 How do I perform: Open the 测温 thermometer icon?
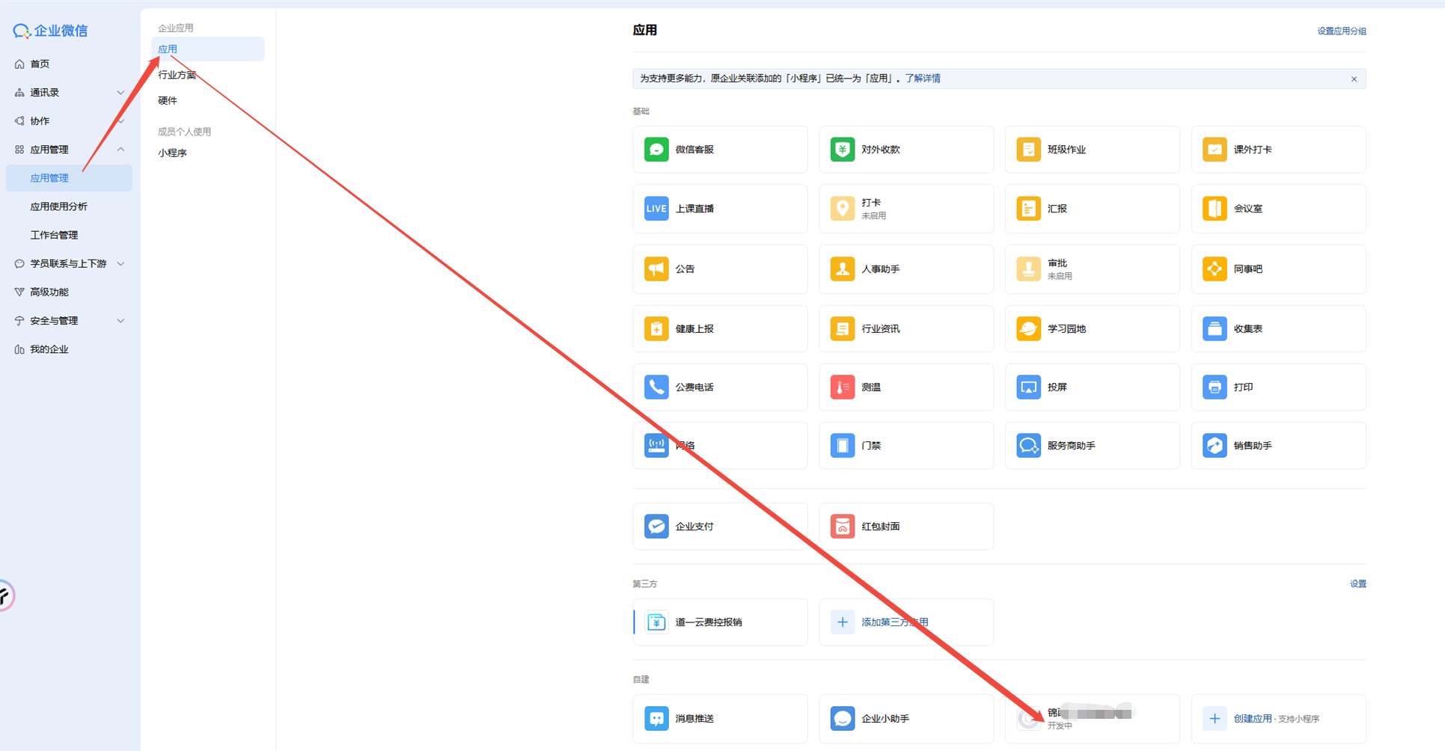tap(842, 387)
